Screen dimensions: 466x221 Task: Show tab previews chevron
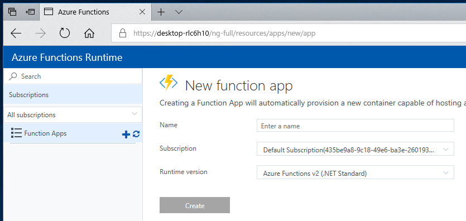179,12
